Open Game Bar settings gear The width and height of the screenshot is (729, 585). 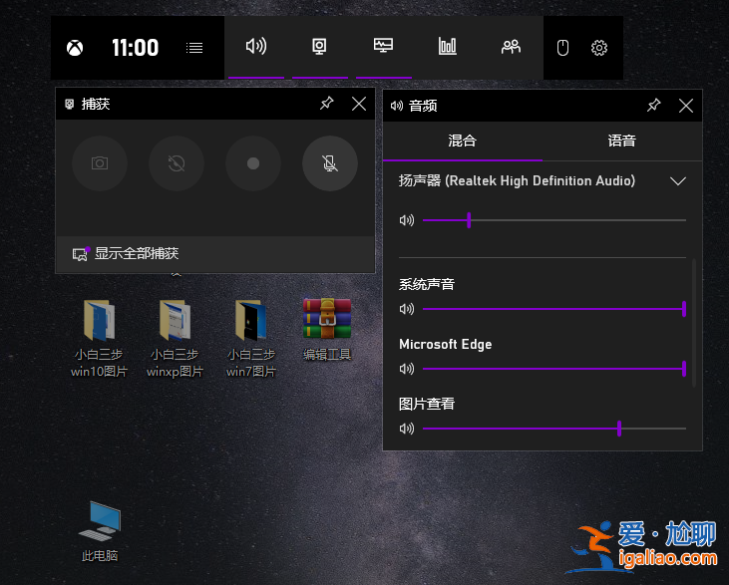click(598, 48)
